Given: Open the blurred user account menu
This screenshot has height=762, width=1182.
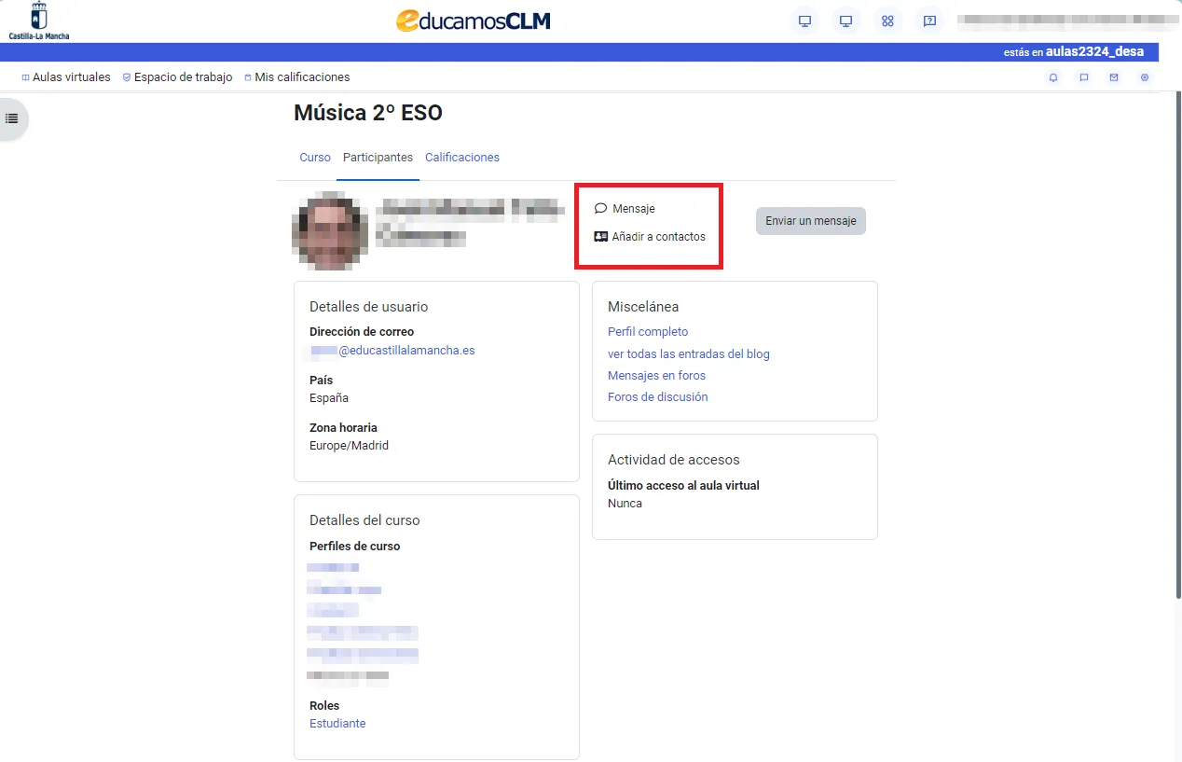Looking at the screenshot, I should (x=1063, y=20).
